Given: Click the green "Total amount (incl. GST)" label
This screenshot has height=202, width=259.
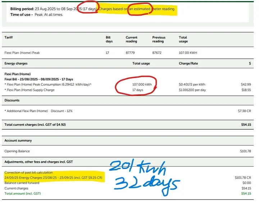Looking at the screenshot, I should point(23,193).
